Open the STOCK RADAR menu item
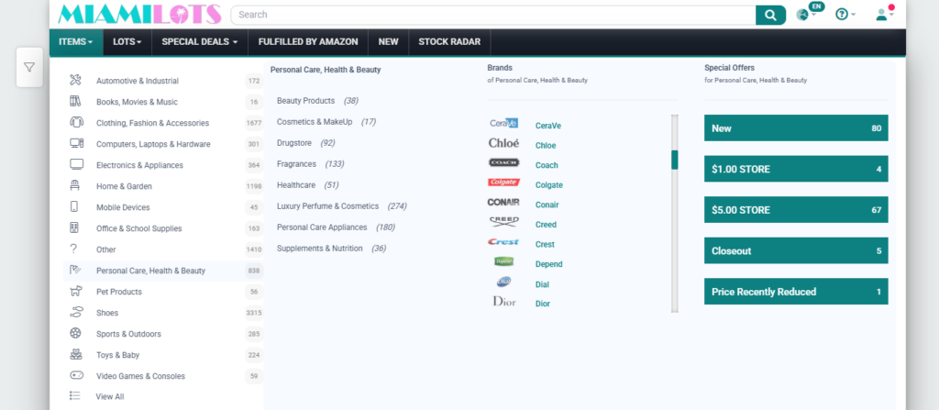The width and height of the screenshot is (939, 410). click(x=449, y=42)
